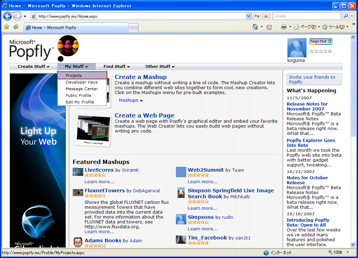This screenshot has width=358, height=258.
Task: Click the status bar internet zone globe icon
Action: tap(266, 253)
